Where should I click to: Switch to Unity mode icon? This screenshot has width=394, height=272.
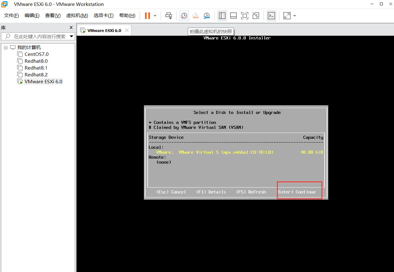click(256, 16)
